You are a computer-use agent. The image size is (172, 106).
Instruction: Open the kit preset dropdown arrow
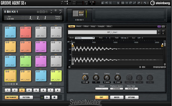click(x=38, y=12)
